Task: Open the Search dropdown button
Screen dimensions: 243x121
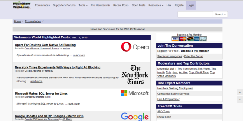Action: pos(220,14)
